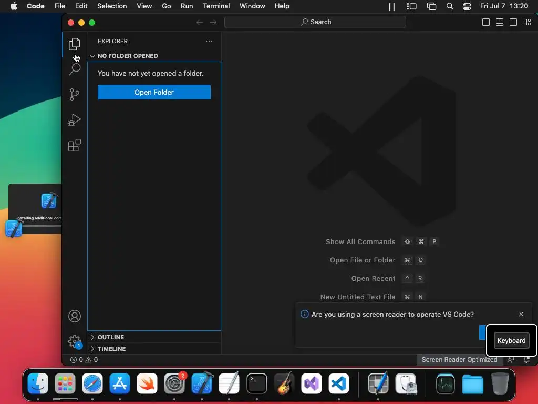Go back with the left arrow
Viewport: 538px width, 404px height.
(200, 22)
